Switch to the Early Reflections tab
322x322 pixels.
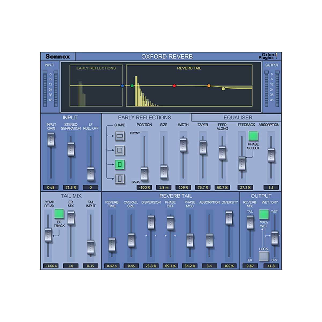146,117
